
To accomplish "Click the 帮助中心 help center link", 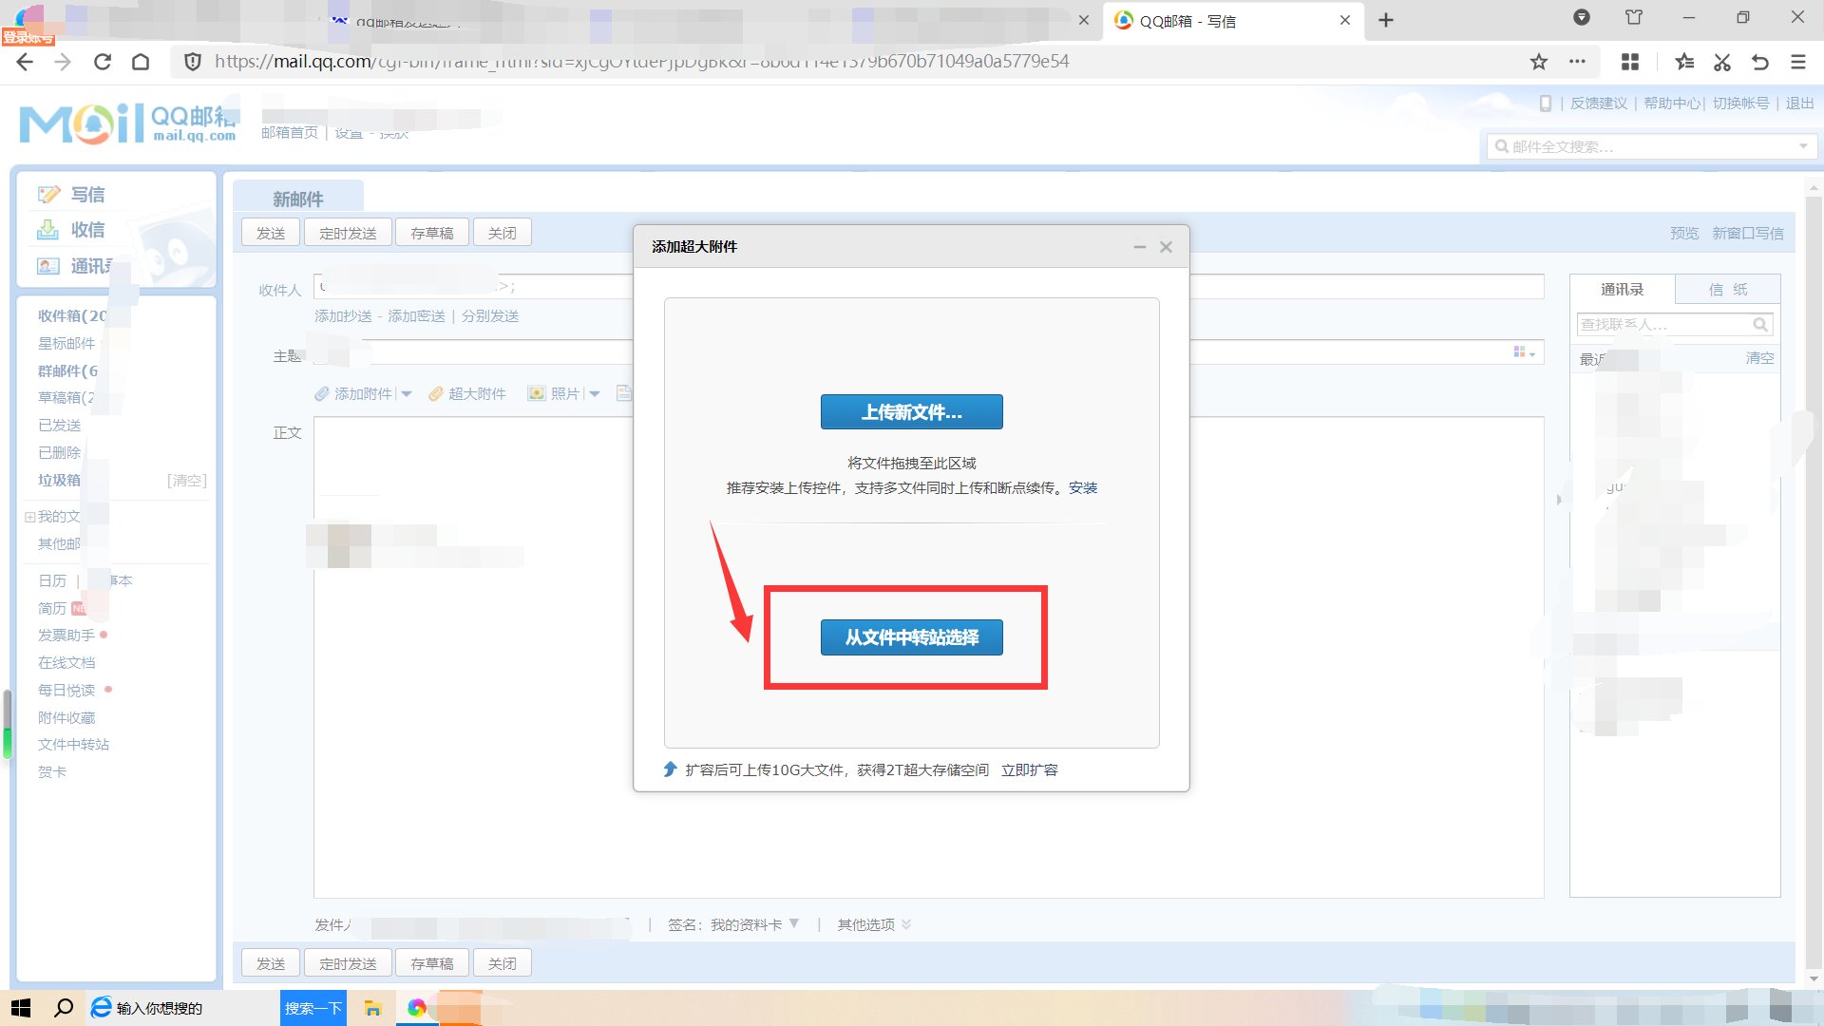I will (1673, 104).
